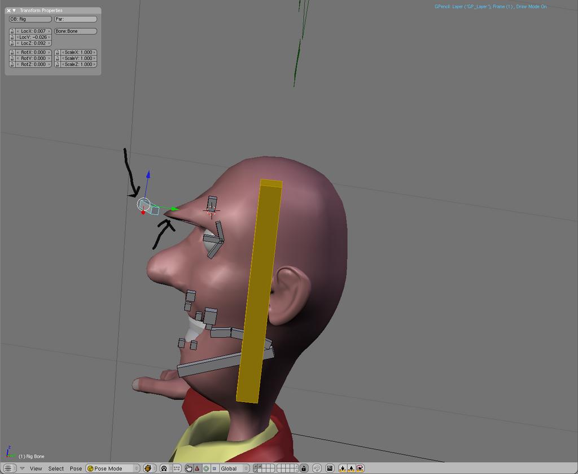The image size is (578, 474).
Task: Toggle the 3D manipulator hand icon
Action: coord(189,468)
